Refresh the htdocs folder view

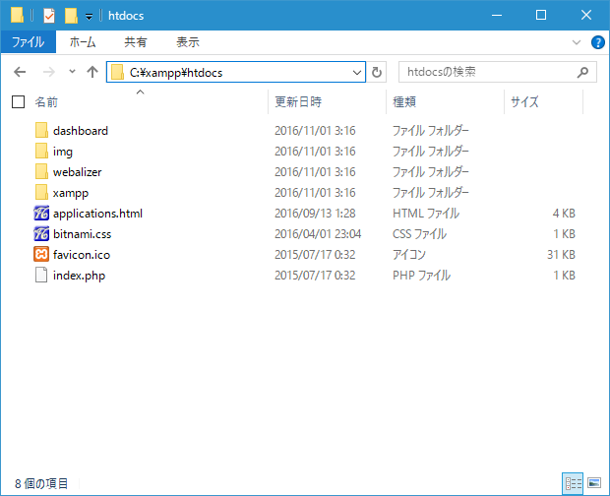tap(377, 72)
